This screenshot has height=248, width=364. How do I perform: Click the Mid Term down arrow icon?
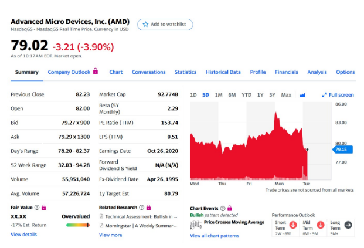[x=320, y=225]
